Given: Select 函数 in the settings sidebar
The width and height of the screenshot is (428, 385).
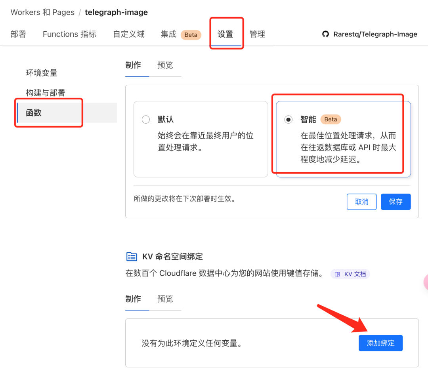Looking at the screenshot, I should 67,113.
